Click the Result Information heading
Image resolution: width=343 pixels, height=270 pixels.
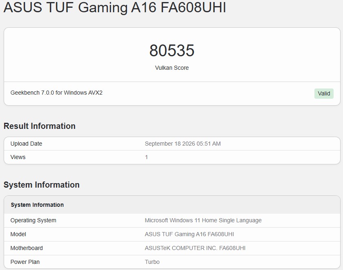[x=40, y=126]
